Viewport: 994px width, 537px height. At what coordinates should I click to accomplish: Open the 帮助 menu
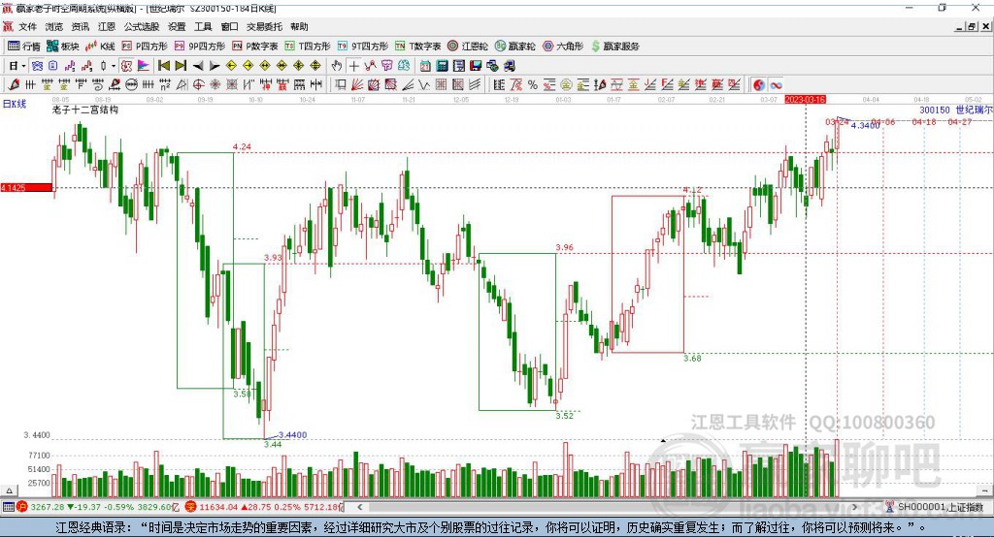(299, 26)
